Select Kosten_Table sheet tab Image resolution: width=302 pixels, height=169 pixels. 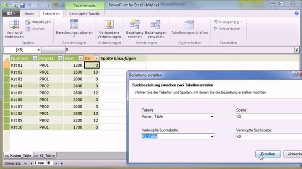[x=18, y=155]
